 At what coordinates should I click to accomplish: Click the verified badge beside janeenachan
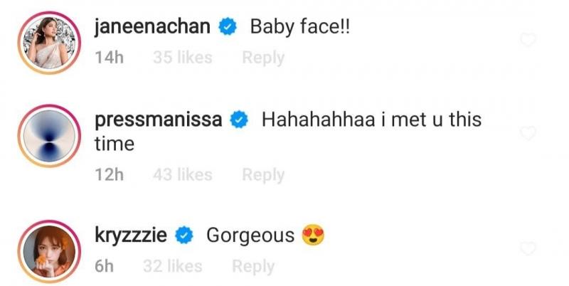227,28
